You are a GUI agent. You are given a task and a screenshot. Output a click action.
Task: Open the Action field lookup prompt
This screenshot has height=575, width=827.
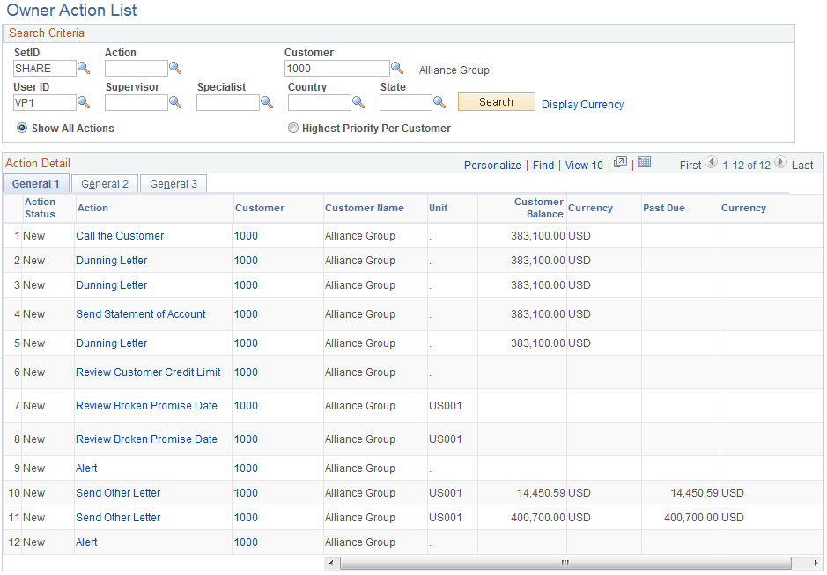(x=174, y=68)
